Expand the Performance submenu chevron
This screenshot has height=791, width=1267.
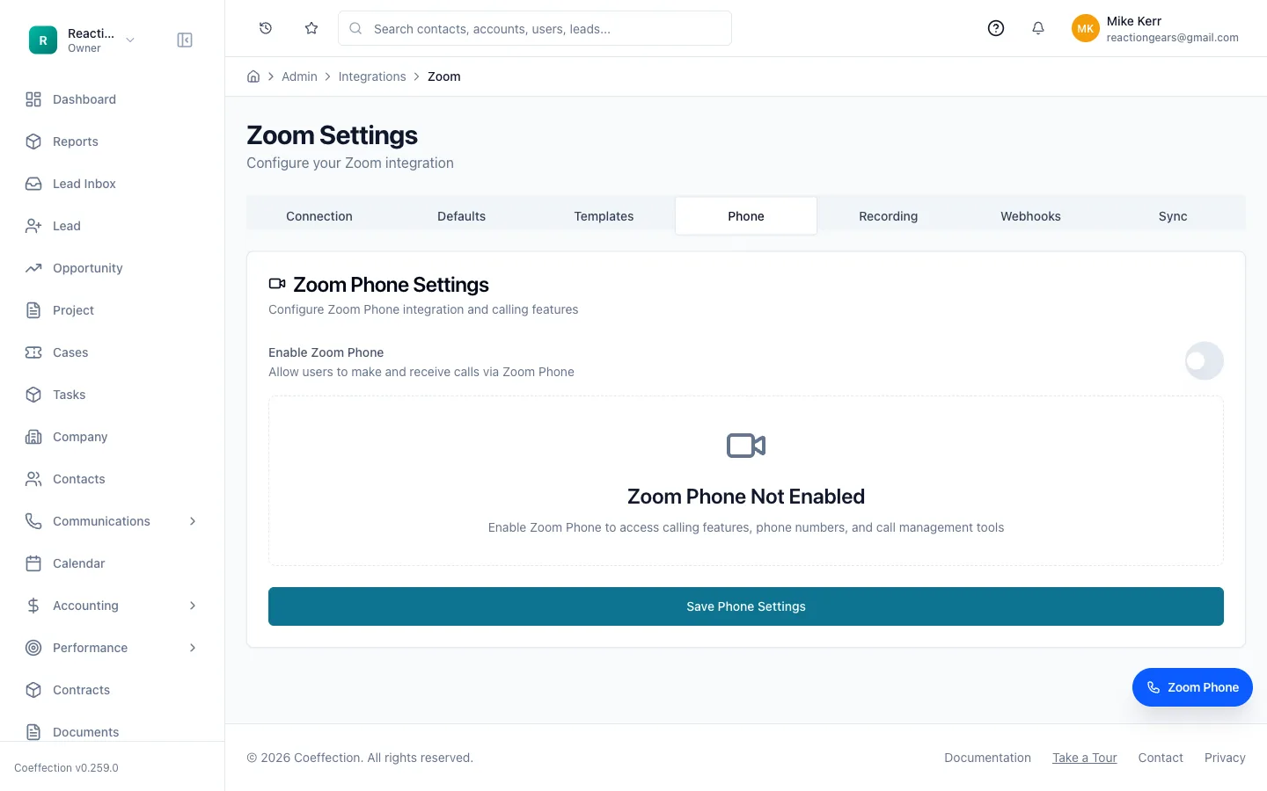click(193, 648)
